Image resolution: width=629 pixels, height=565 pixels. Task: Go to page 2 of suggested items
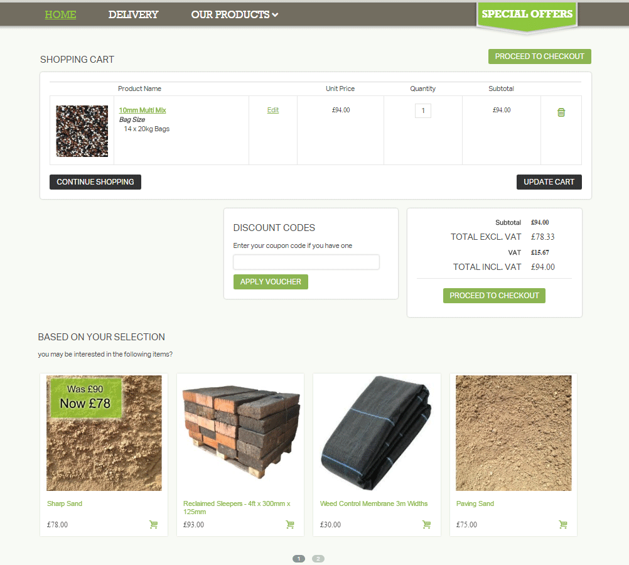tap(318, 558)
